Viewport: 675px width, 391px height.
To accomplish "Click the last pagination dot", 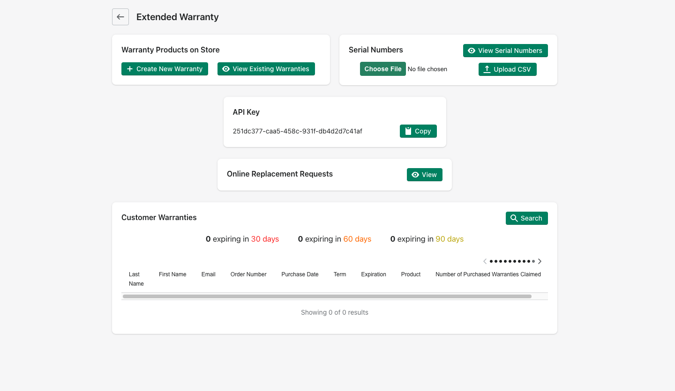I will pos(533,261).
